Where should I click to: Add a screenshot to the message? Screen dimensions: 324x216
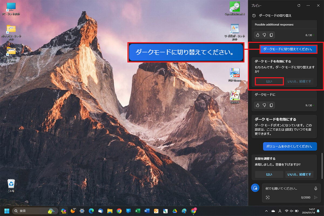[268, 197]
